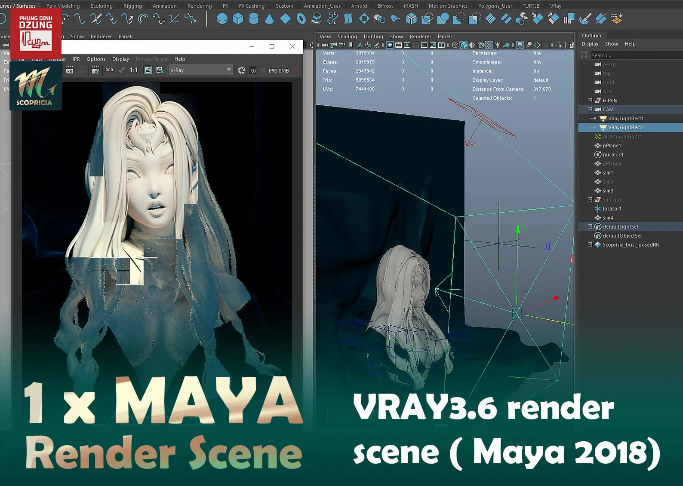Toggle wireframe on shaded in viewport
The height and width of the screenshot is (486, 683).
pos(481,45)
